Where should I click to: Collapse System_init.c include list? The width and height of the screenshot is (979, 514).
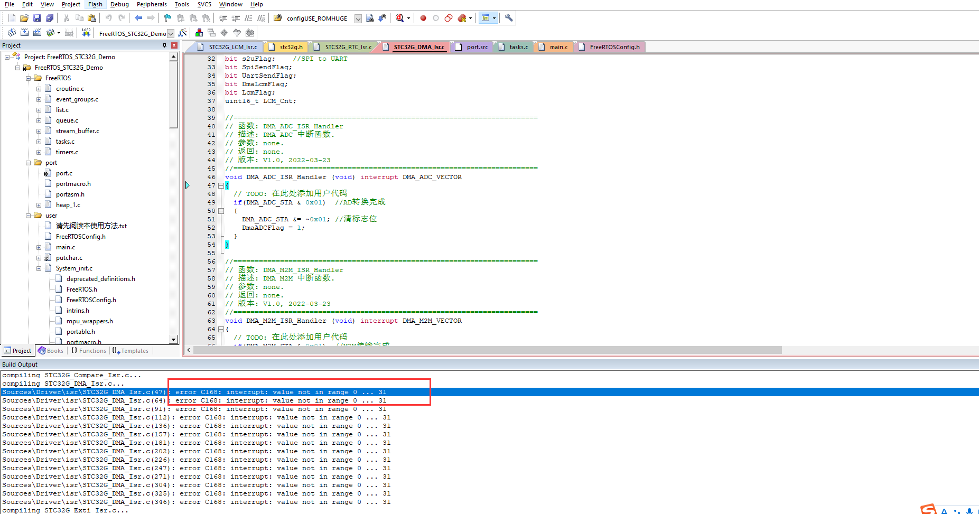(x=39, y=268)
